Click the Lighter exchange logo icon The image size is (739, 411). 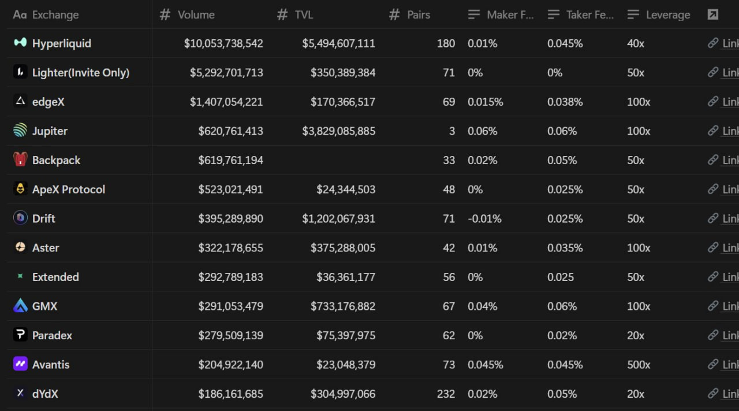20,72
